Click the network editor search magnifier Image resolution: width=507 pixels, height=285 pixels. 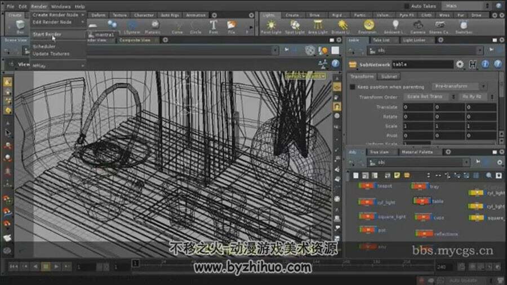click(x=489, y=176)
